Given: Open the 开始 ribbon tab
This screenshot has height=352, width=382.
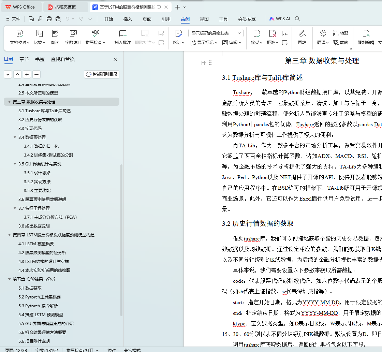Looking at the screenshot, I should [x=109, y=19].
